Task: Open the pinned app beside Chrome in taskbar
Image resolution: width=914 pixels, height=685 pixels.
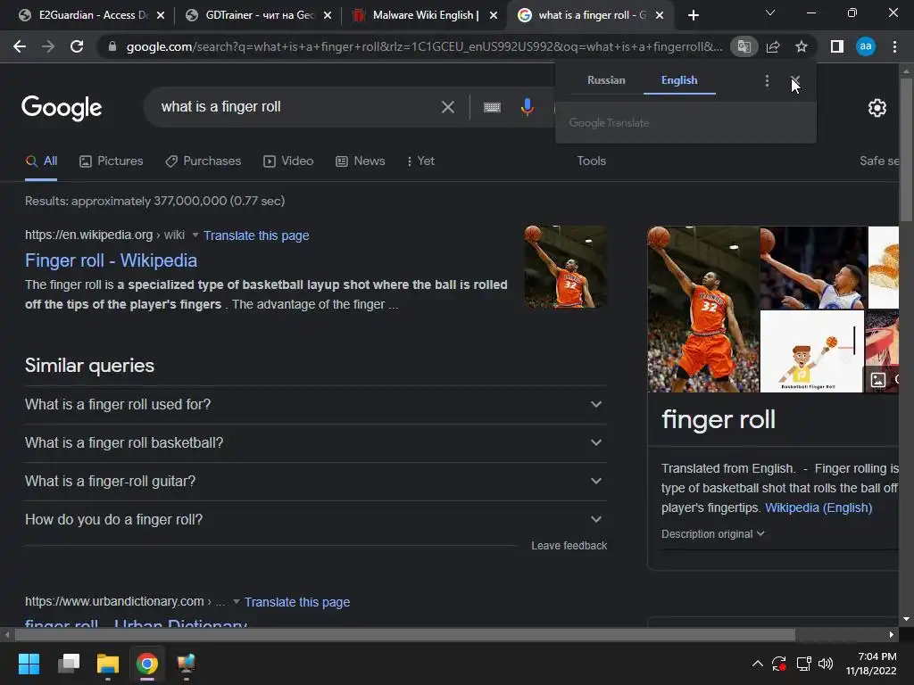Action: pyautogui.click(x=186, y=664)
